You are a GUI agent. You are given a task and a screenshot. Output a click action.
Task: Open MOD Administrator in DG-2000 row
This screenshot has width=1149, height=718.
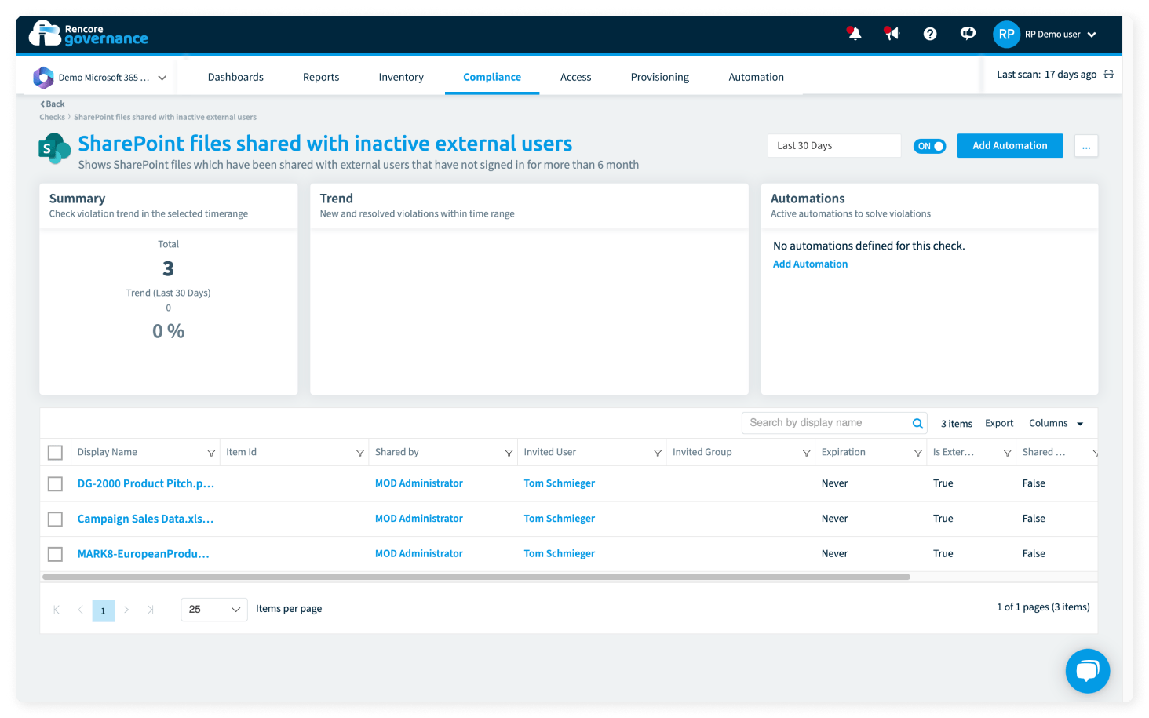pos(419,484)
